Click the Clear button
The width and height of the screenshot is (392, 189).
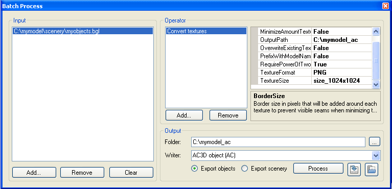click(131, 173)
